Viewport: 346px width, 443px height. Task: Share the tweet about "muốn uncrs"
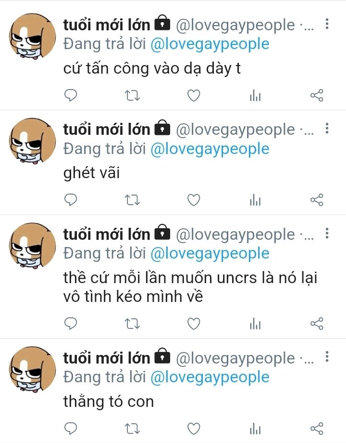pos(317,324)
